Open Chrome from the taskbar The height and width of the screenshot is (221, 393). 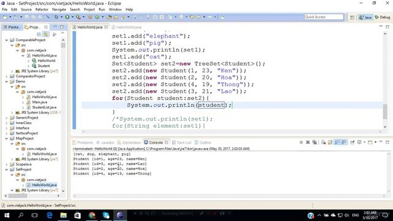pos(91,215)
